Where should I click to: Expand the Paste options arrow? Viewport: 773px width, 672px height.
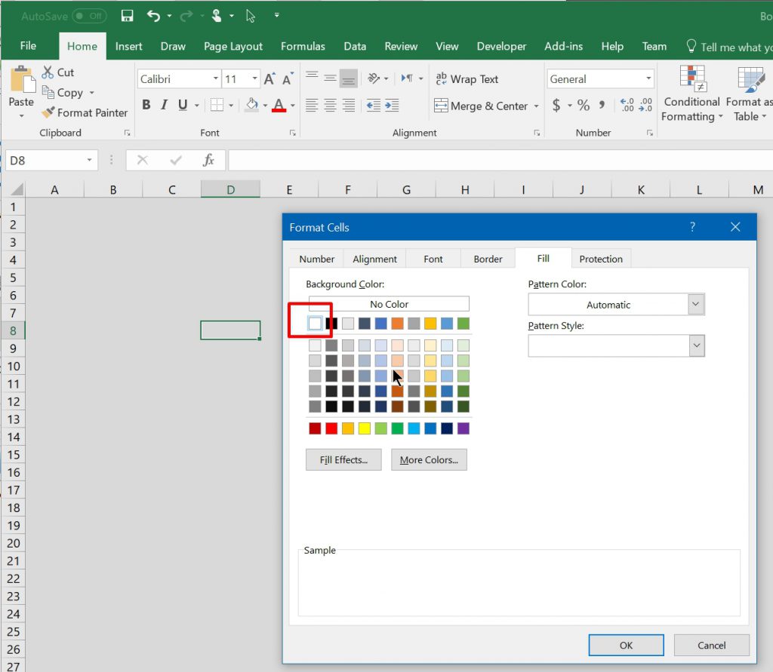(x=22, y=116)
